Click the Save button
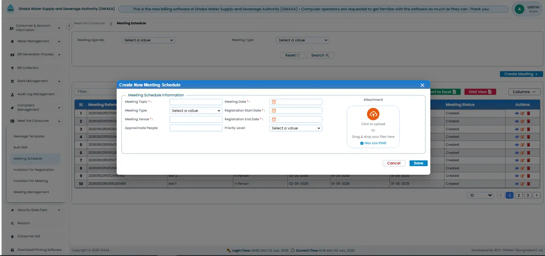545x256 pixels. point(419,163)
